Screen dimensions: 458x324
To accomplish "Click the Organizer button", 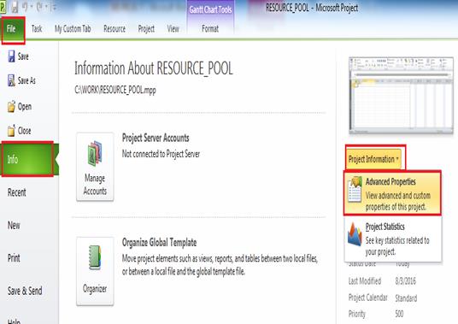I will tap(95, 271).
